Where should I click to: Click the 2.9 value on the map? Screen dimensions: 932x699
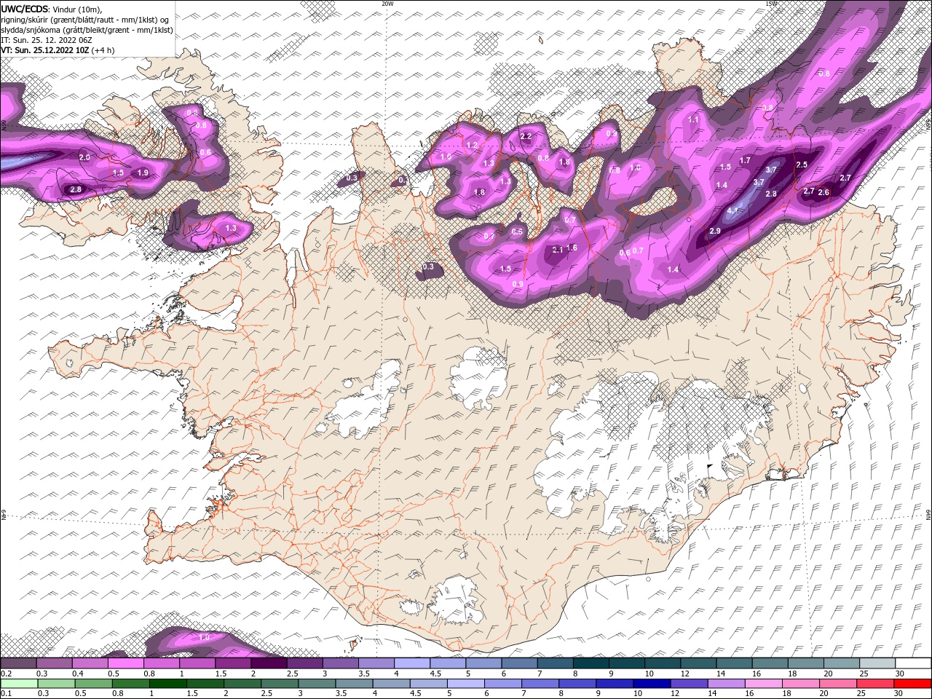click(715, 231)
